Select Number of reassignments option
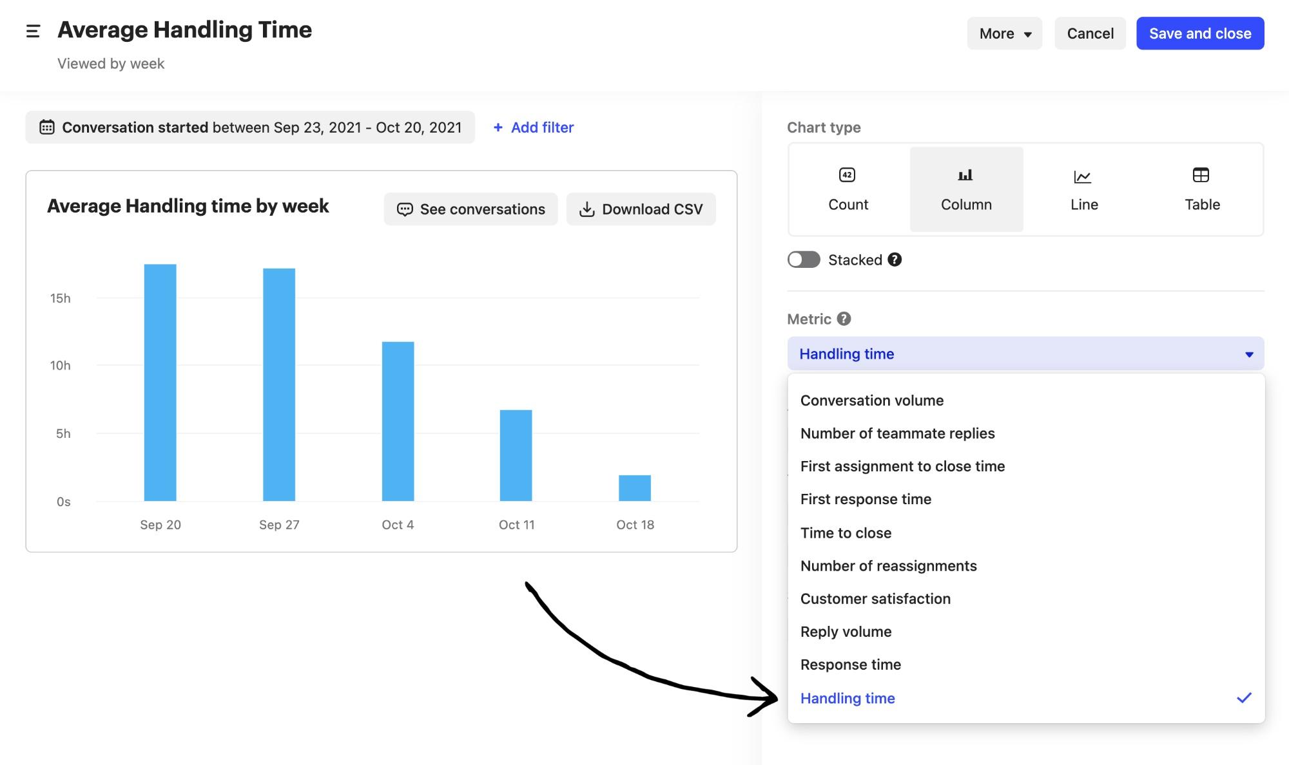Screen dimensions: 1289x765 (x=1026, y=565)
